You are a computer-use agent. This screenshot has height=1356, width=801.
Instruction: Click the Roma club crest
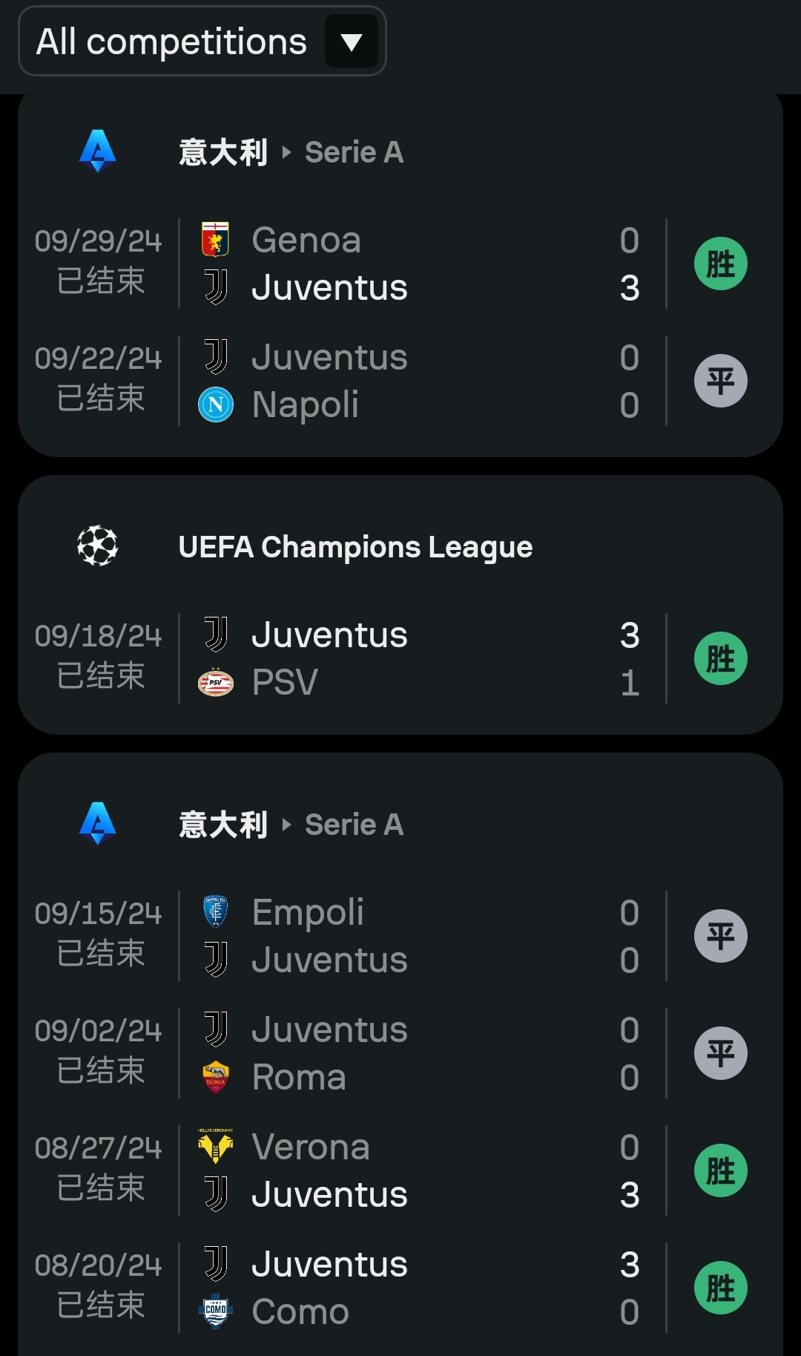pos(216,1078)
